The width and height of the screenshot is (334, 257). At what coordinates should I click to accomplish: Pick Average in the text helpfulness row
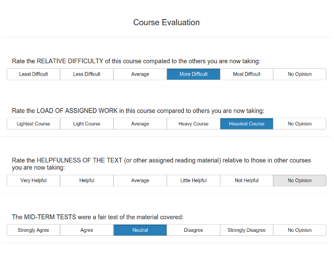[x=140, y=180]
